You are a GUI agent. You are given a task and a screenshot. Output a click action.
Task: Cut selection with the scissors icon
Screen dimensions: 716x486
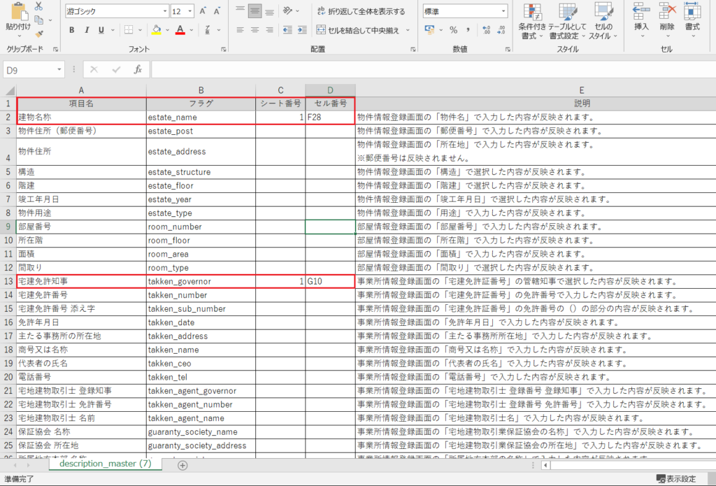[x=39, y=6]
